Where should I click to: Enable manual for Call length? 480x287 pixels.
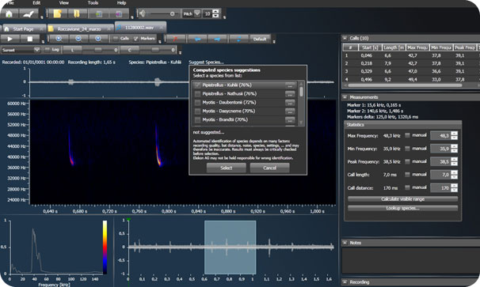point(407,174)
